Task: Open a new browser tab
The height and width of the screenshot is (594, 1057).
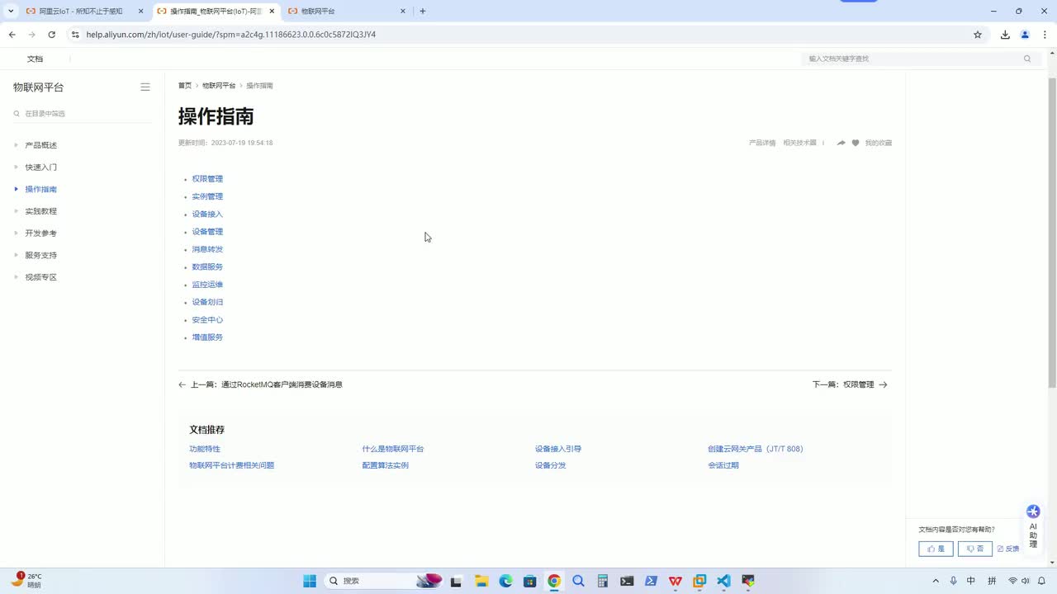Action: [x=423, y=12]
